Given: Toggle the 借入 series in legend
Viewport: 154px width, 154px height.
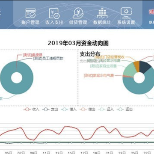Looking at the screenshot, I should (x=69, y=110).
